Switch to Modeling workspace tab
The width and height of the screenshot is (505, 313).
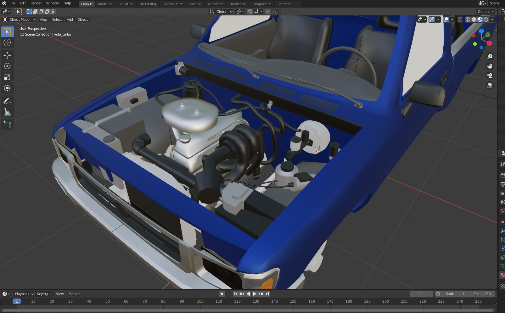pos(105,4)
